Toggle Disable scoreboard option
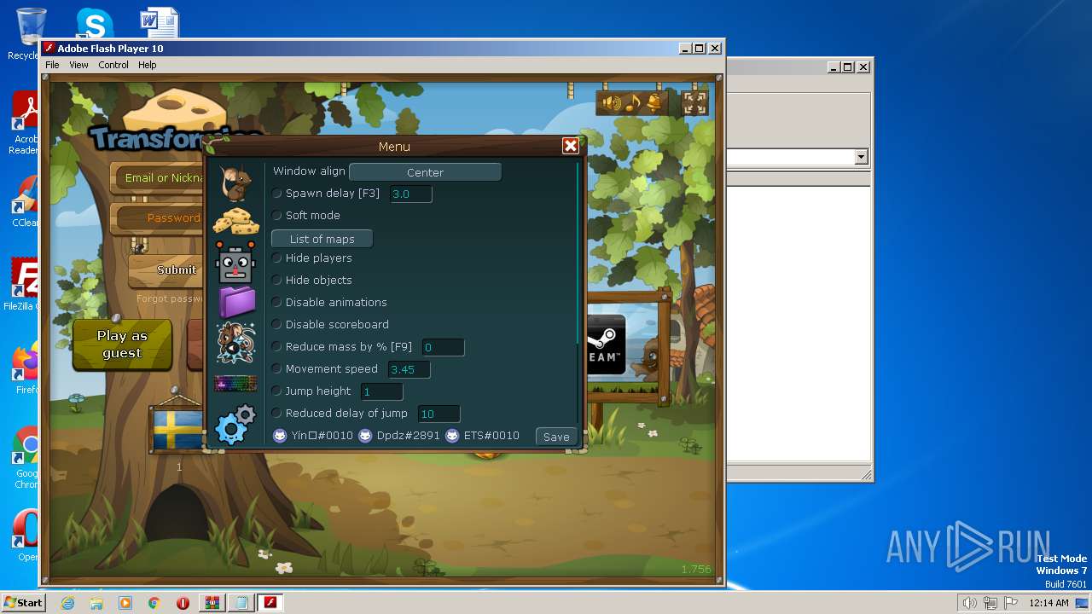Viewport: 1092px width, 614px height. coord(277,325)
